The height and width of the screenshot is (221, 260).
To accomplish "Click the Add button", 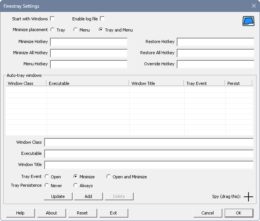I will (88, 196).
